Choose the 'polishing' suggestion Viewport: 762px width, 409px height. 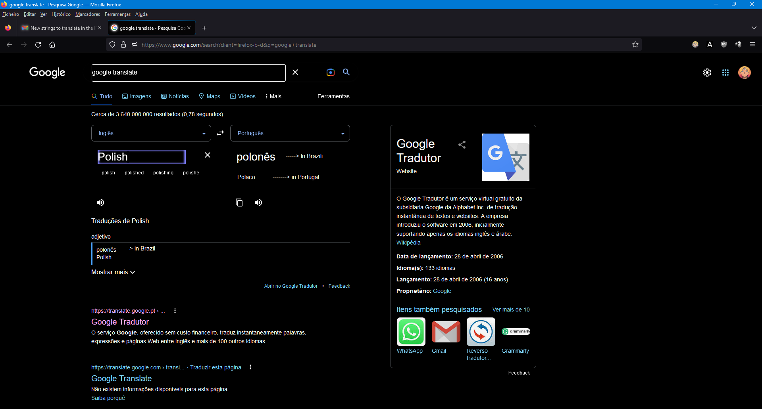163,173
